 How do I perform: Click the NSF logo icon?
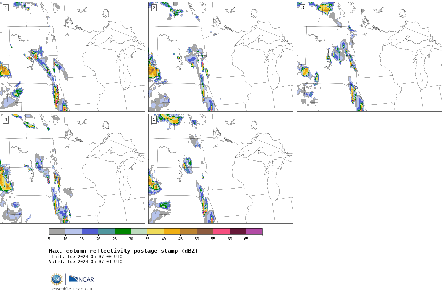click(x=57, y=279)
